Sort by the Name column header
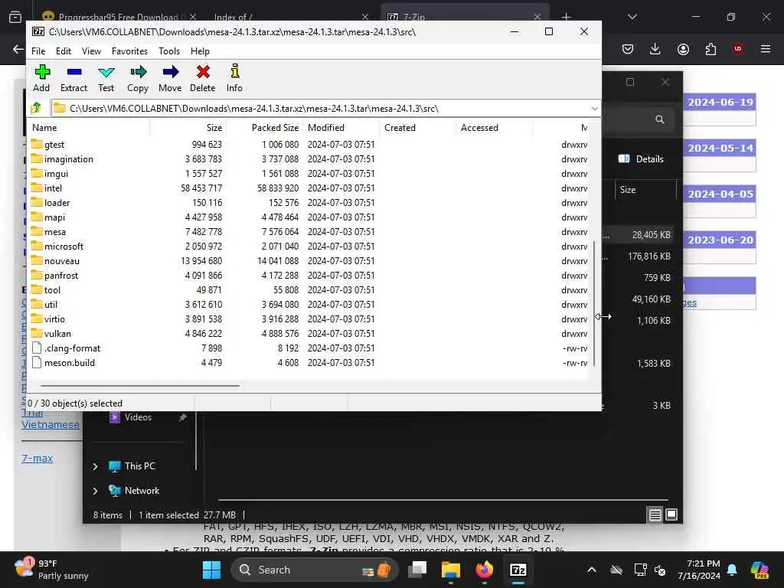Screen dimensions: 784x588 (x=89, y=128)
